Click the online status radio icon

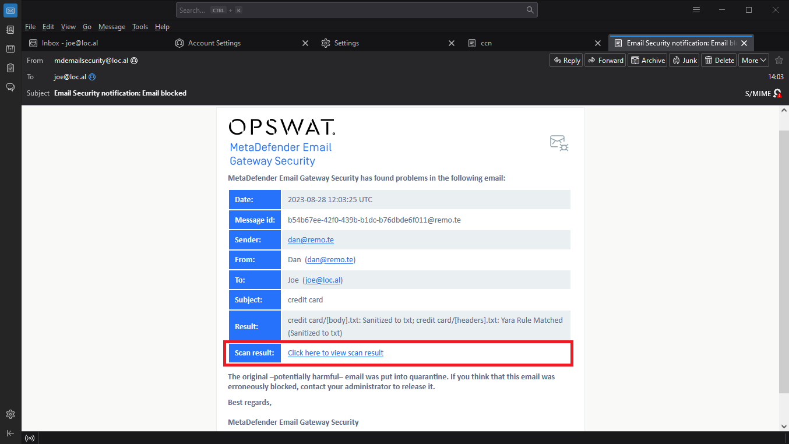click(x=30, y=438)
